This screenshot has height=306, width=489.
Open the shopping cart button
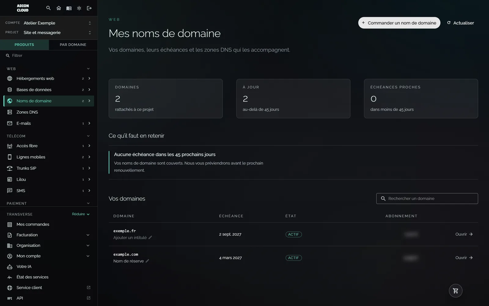pos(455,291)
